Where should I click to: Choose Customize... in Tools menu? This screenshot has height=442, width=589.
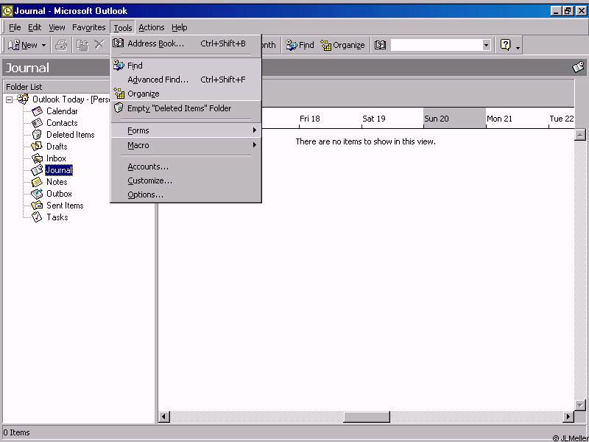tap(186, 180)
